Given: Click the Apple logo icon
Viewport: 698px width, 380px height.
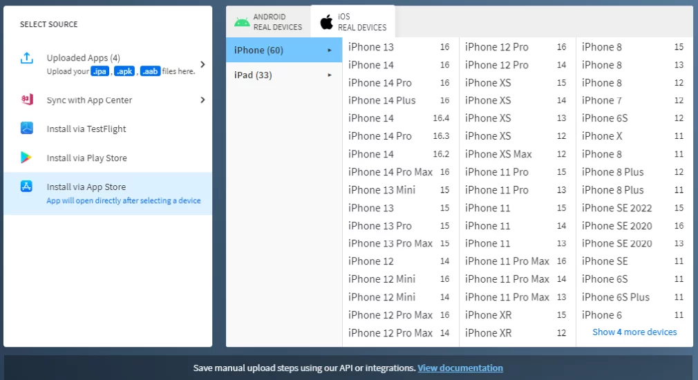Looking at the screenshot, I should 326,22.
